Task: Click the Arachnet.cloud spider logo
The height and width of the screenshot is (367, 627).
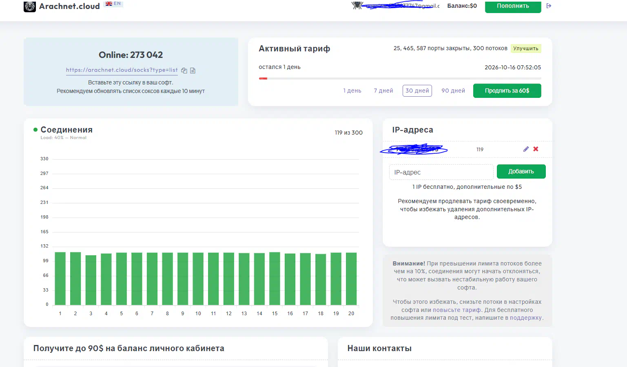Action: (30, 7)
